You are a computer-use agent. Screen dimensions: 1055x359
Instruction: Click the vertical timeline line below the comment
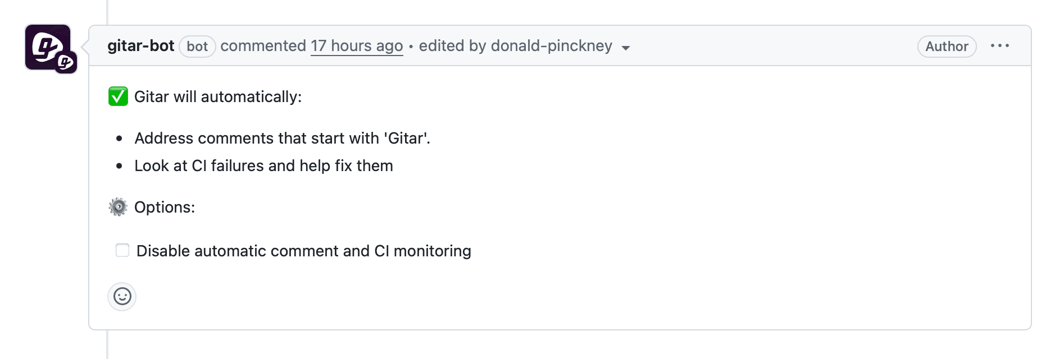(x=107, y=344)
